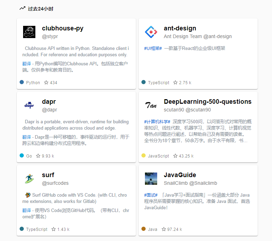Click the TypeScript label in ant-design card
Image resolution: width=272 pixels, height=241 pixels.
click(159, 82)
